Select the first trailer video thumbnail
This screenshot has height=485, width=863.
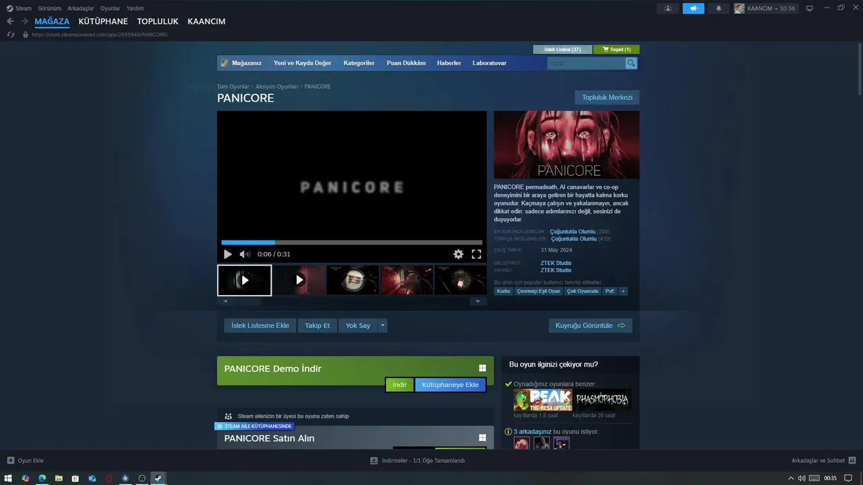244,280
